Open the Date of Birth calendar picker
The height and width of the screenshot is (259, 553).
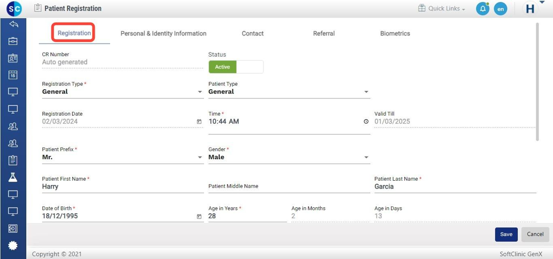pos(199,217)
